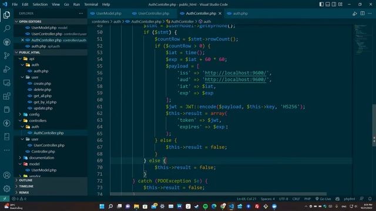This screenshot has width=376, height=211.
Task: Open Controller.php under controllers
Action: [x=43, y=151]
